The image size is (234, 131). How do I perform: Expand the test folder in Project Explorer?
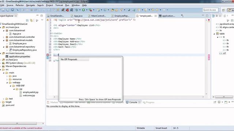pyautogui.click(x=4, y=99)
